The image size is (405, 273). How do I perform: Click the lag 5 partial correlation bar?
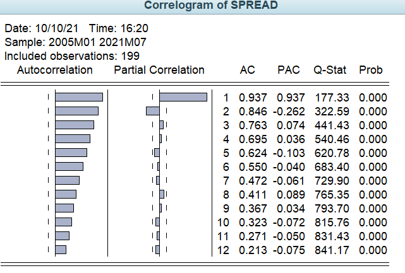(x=157, y=153)
